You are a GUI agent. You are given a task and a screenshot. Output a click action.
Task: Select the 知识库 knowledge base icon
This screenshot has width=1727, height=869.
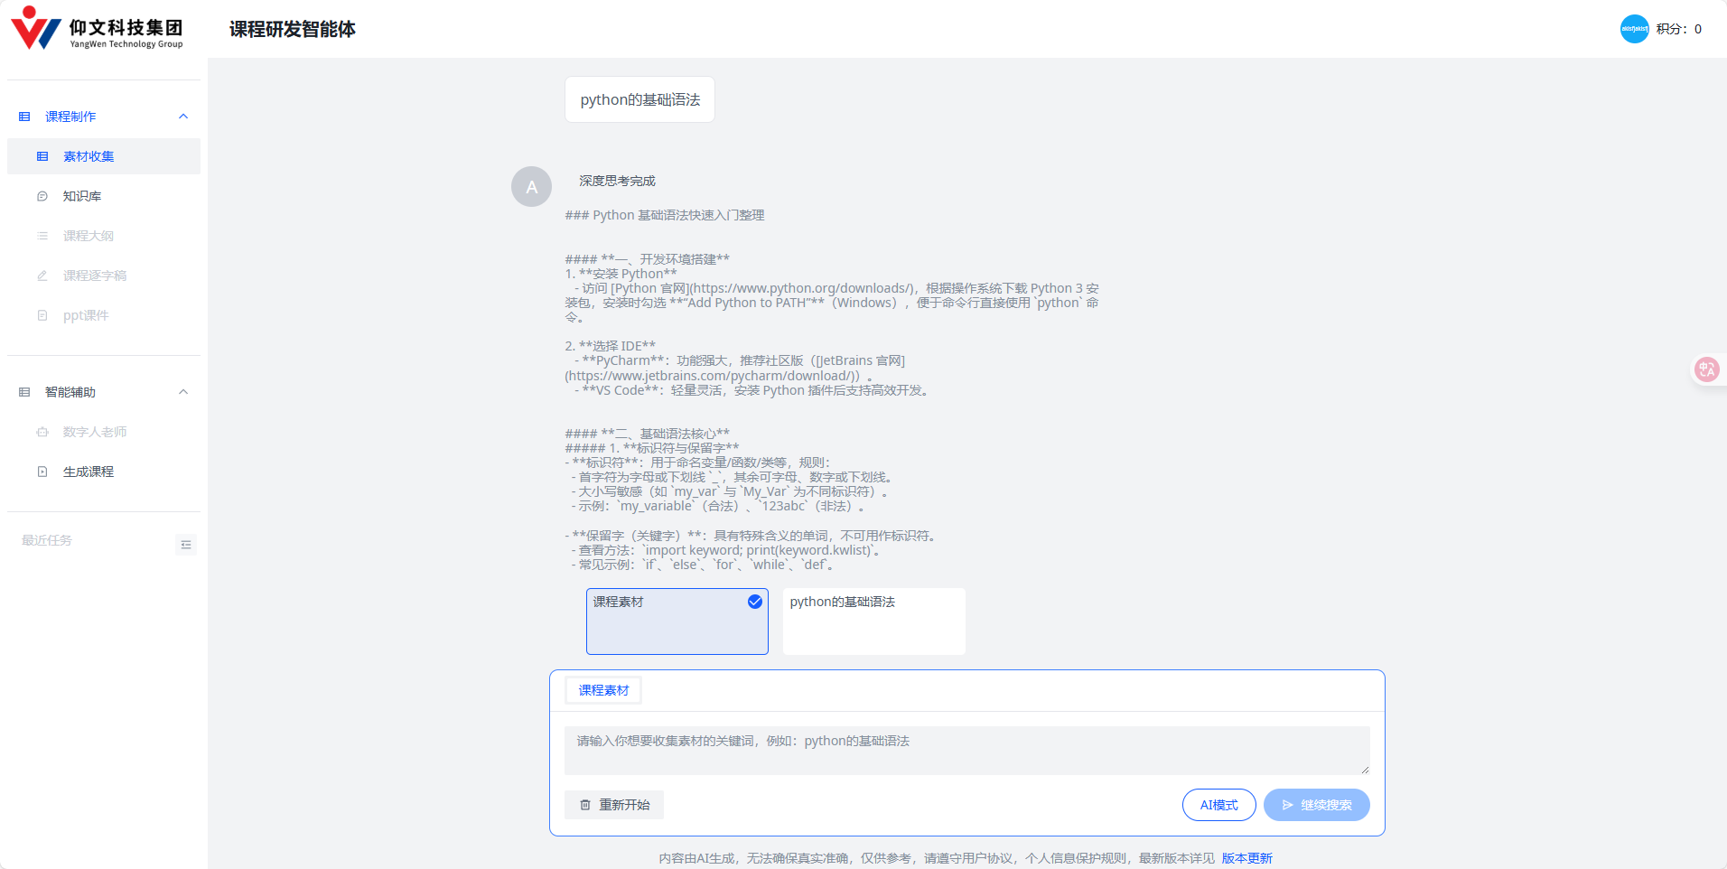[42, 195]
